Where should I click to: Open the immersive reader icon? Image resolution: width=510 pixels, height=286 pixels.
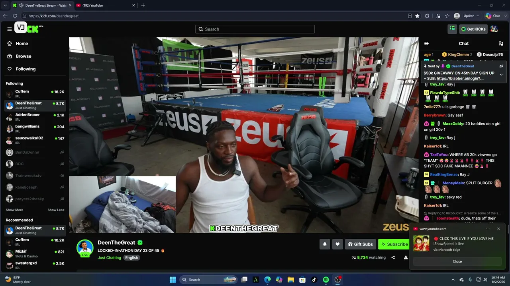[x=410, y=16]
